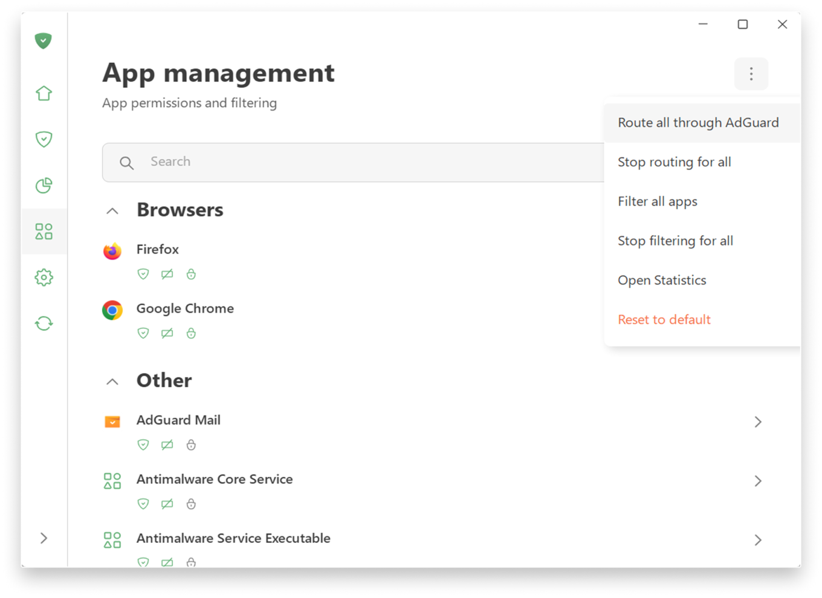
Task: Click the Firefox app name
Action: tap(158, 249)
